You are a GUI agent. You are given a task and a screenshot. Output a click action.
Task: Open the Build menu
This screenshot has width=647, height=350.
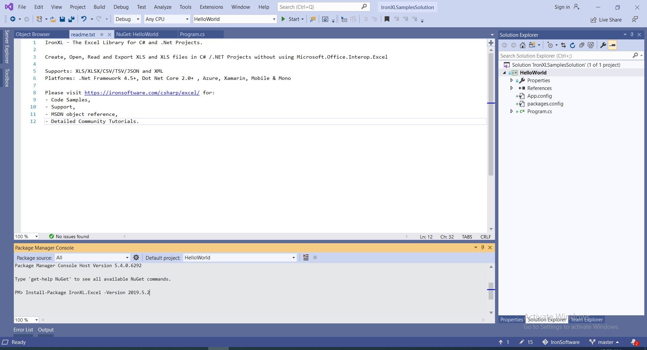tap(99, 7)
